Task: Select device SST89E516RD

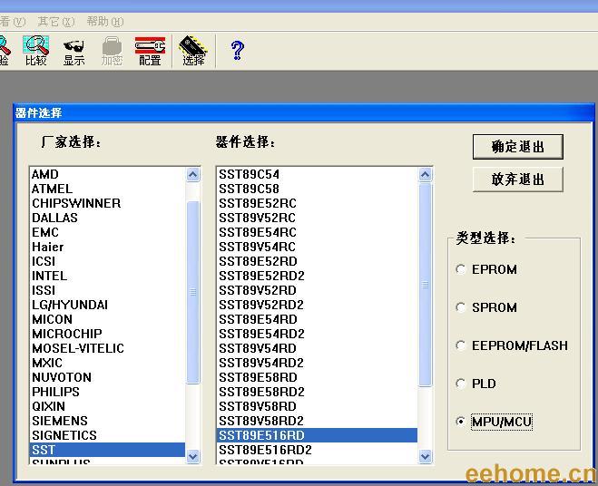Action: [317, 435]
